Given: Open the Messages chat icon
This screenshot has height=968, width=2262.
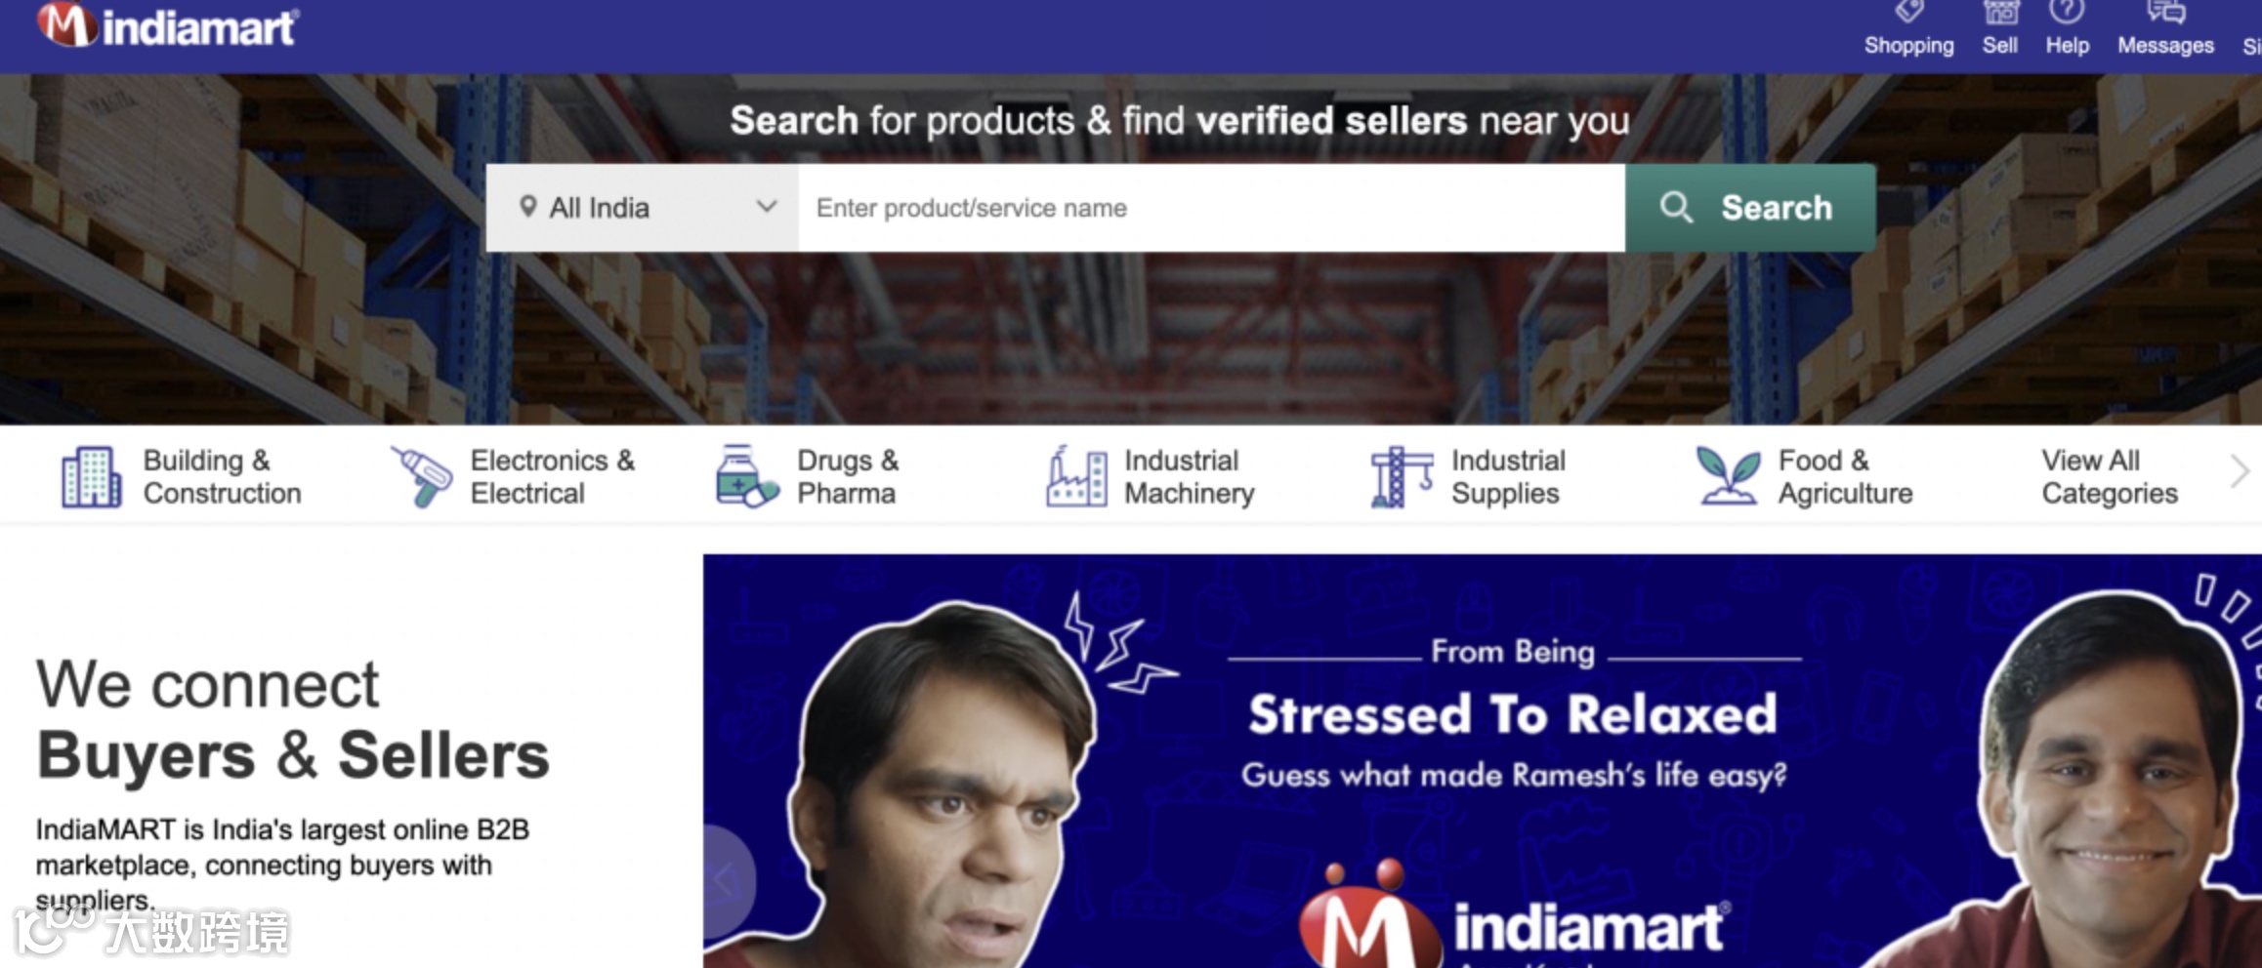Looking at the screenshot, I should tap(2165, 12).
